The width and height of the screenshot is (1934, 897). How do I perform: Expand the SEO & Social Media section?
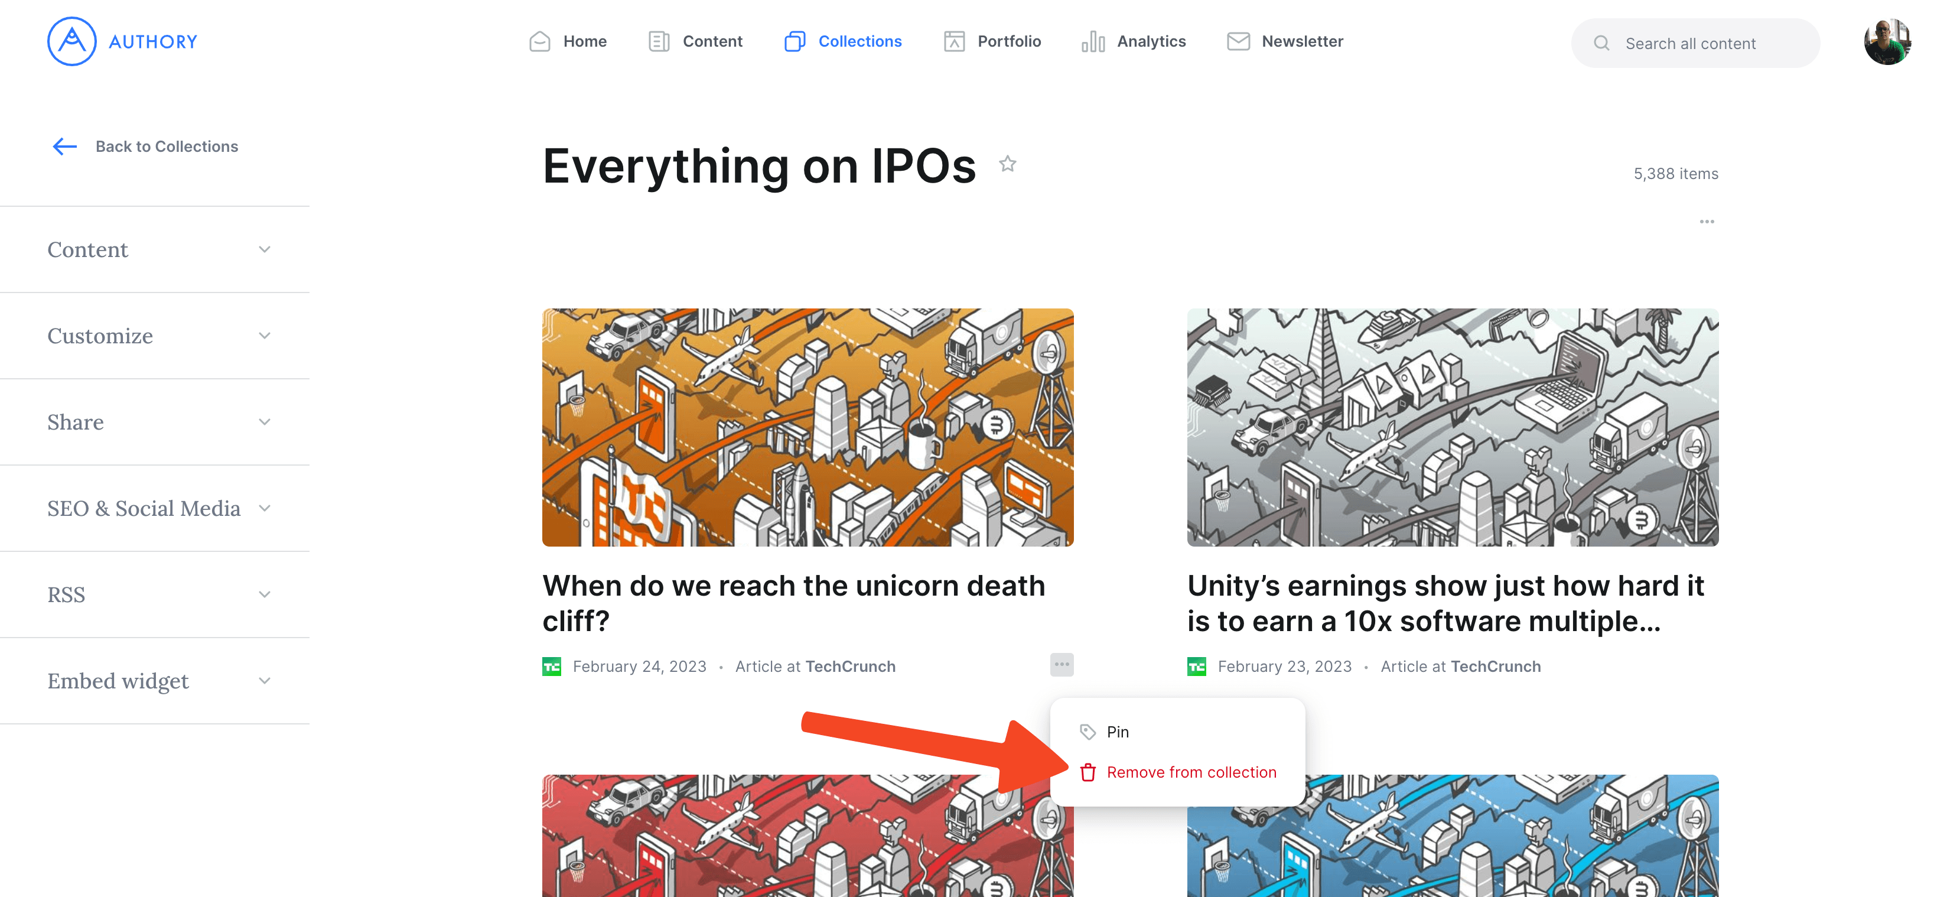pos(155,509)
